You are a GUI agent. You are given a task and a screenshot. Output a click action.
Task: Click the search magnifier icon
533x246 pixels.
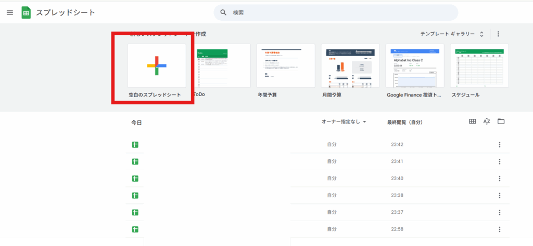[x=223, y=12]
